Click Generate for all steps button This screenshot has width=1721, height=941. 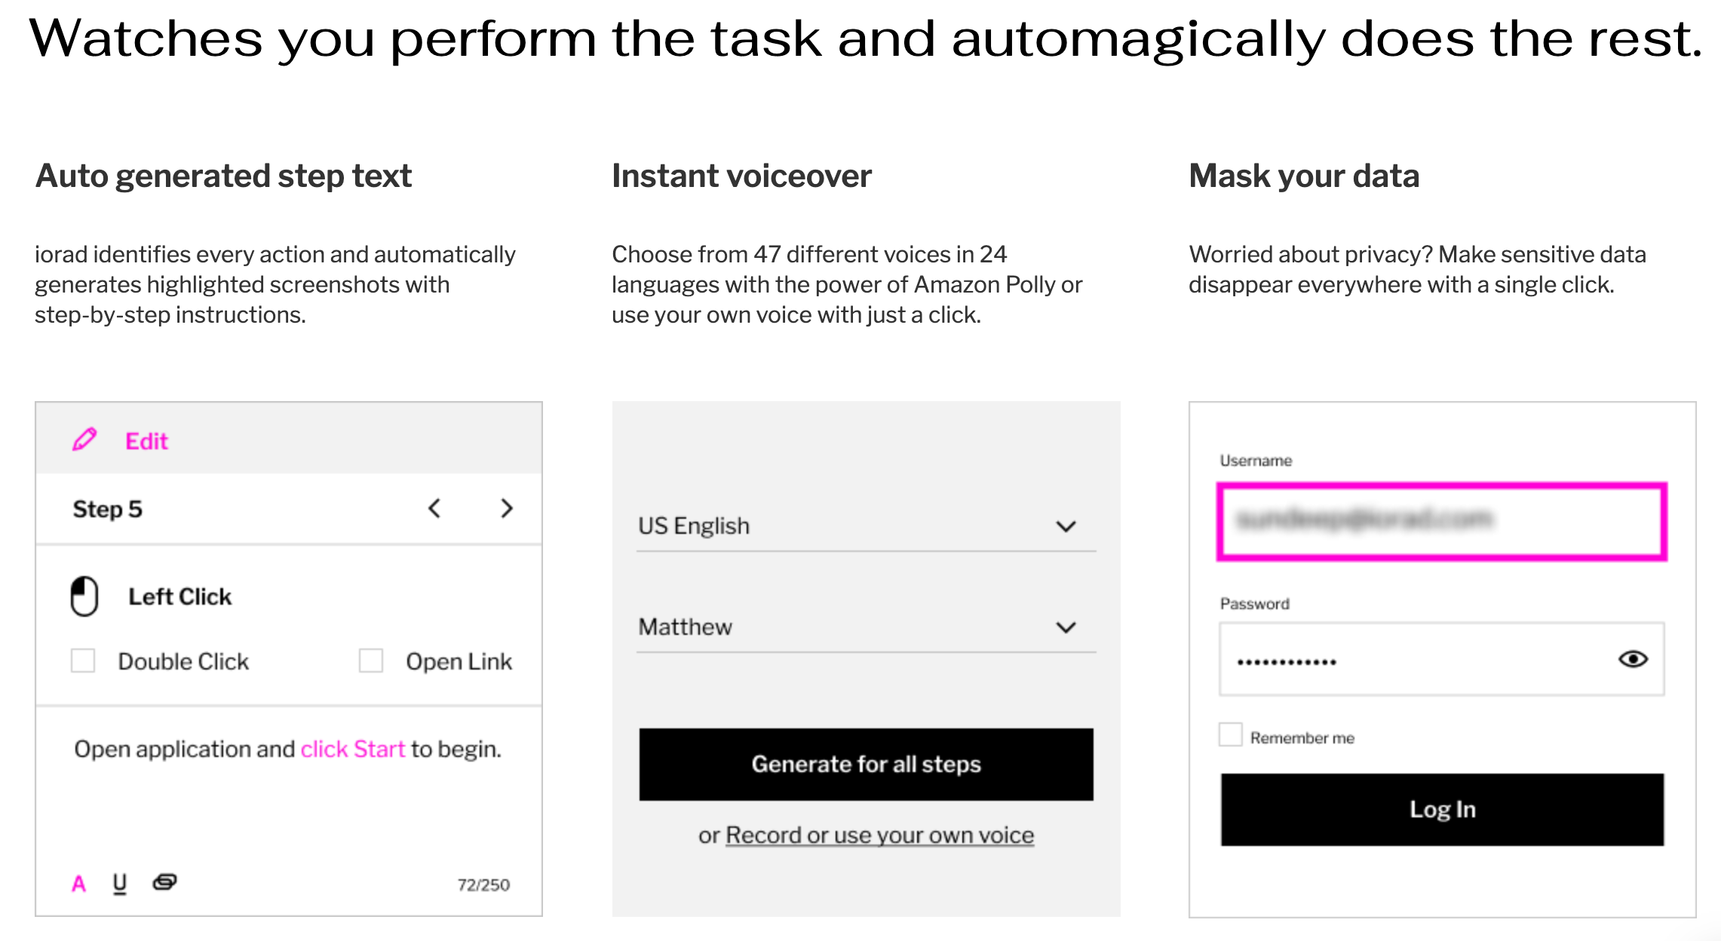[866, 764]
